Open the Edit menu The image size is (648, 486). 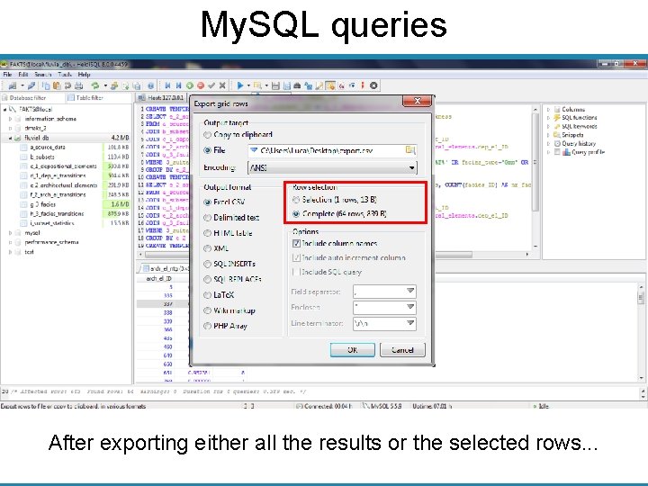coord(23,75)
